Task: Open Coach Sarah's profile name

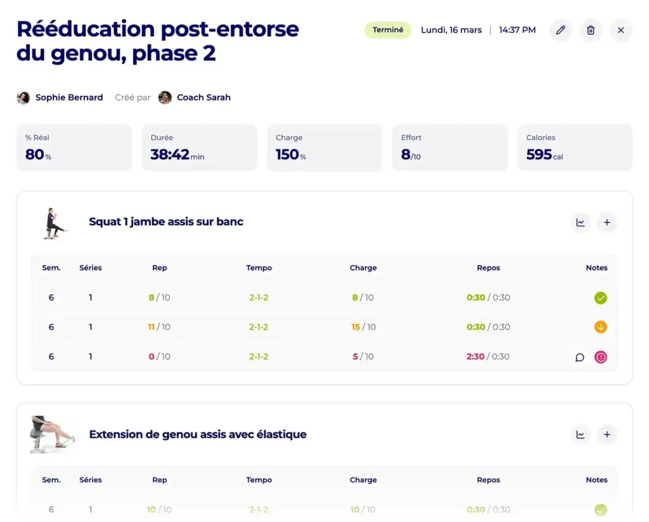Action: [x=203, y=97]
